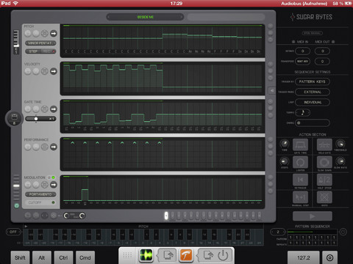This screenshot has width=353, height=264.
Task: Click the third round button in Velocity lane
Action: [x=44, y=71]
